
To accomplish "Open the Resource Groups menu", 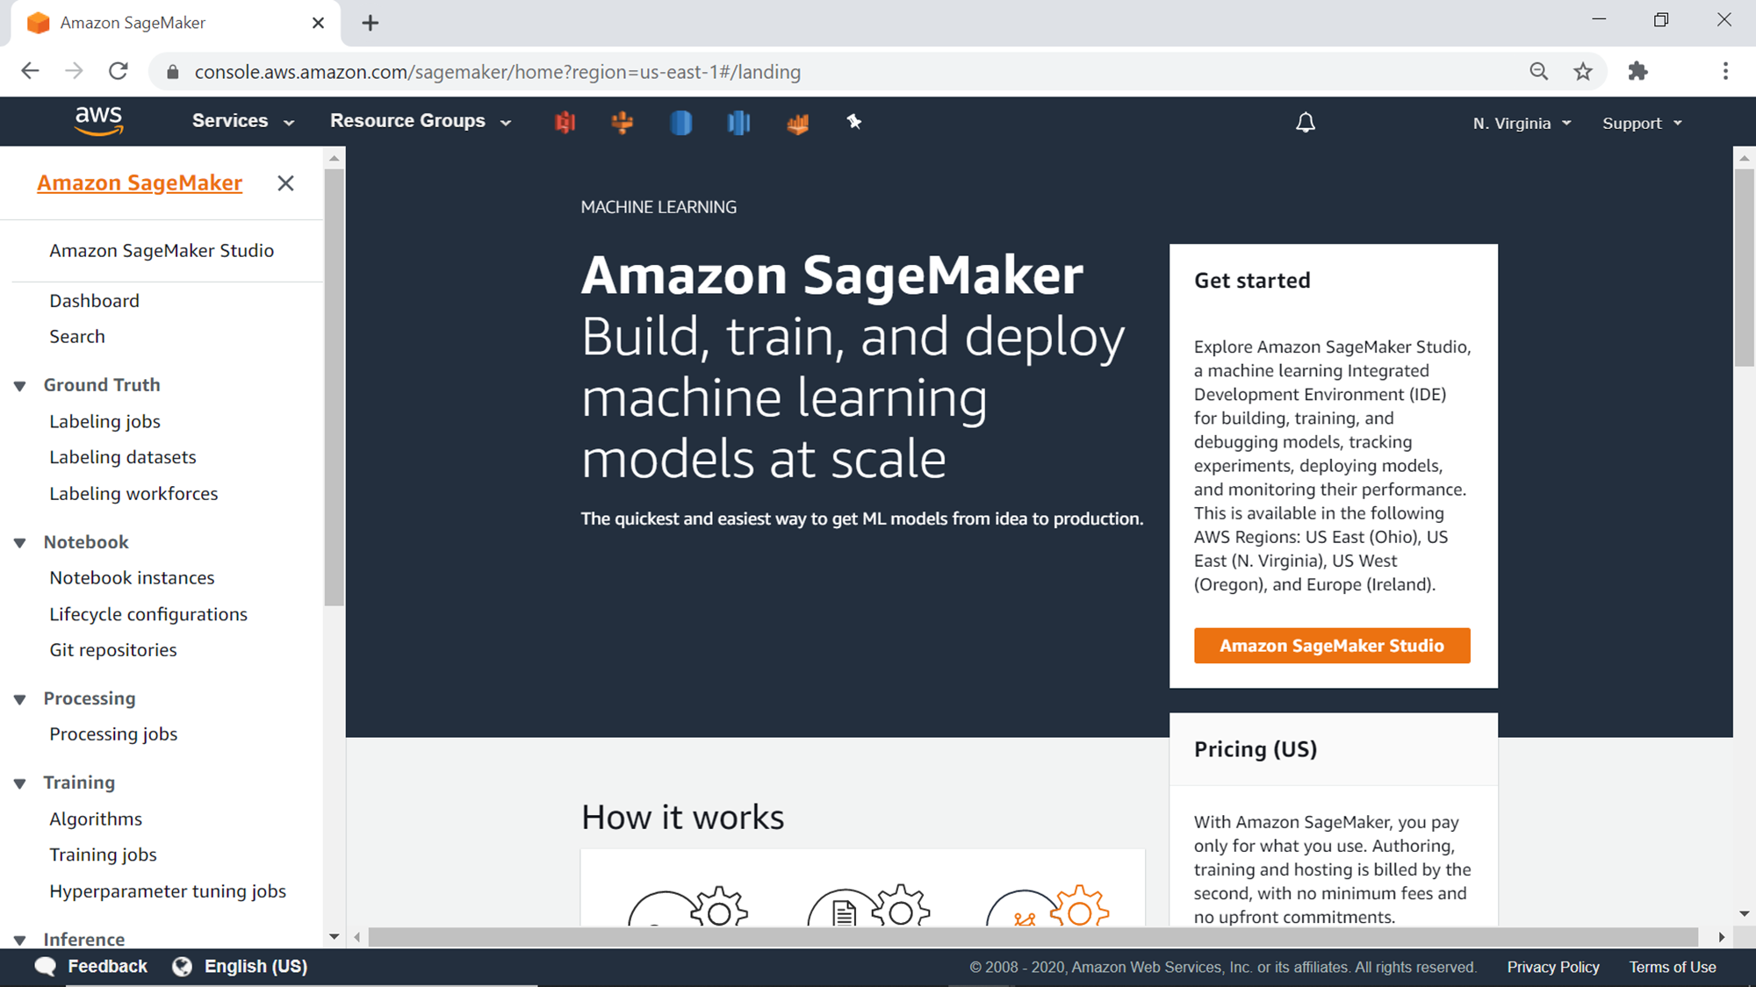I will pos(420,121).
